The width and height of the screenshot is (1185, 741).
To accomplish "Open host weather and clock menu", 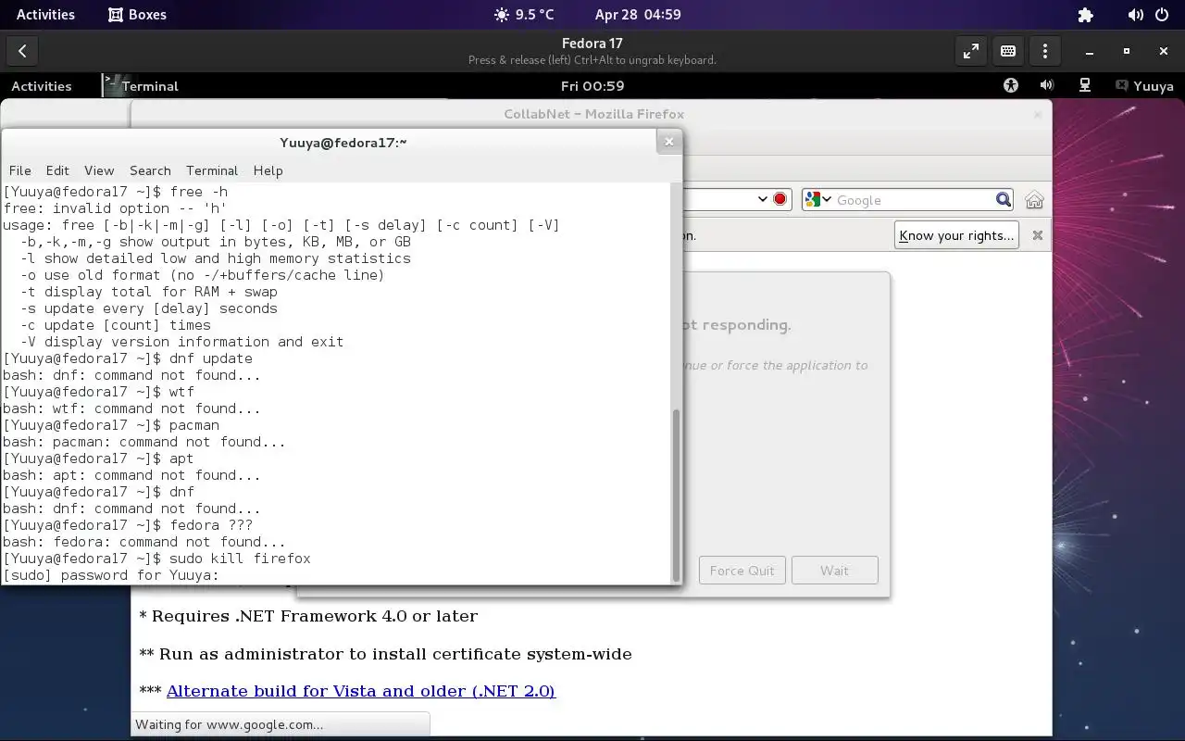I will [588, 15].
